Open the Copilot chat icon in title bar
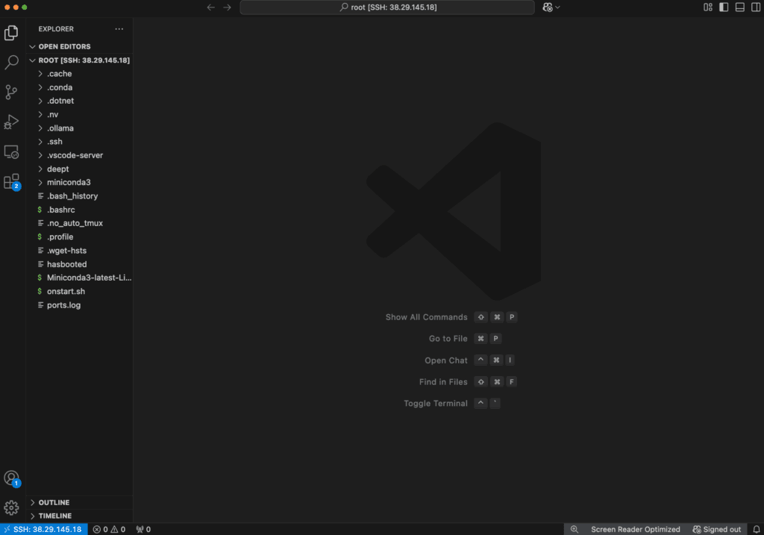Viewport: 764px width, 535px height. tap(548, 7)
